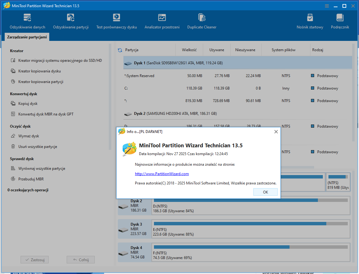Select Dysk 3 drive icon in disk map

coord(123,230)
